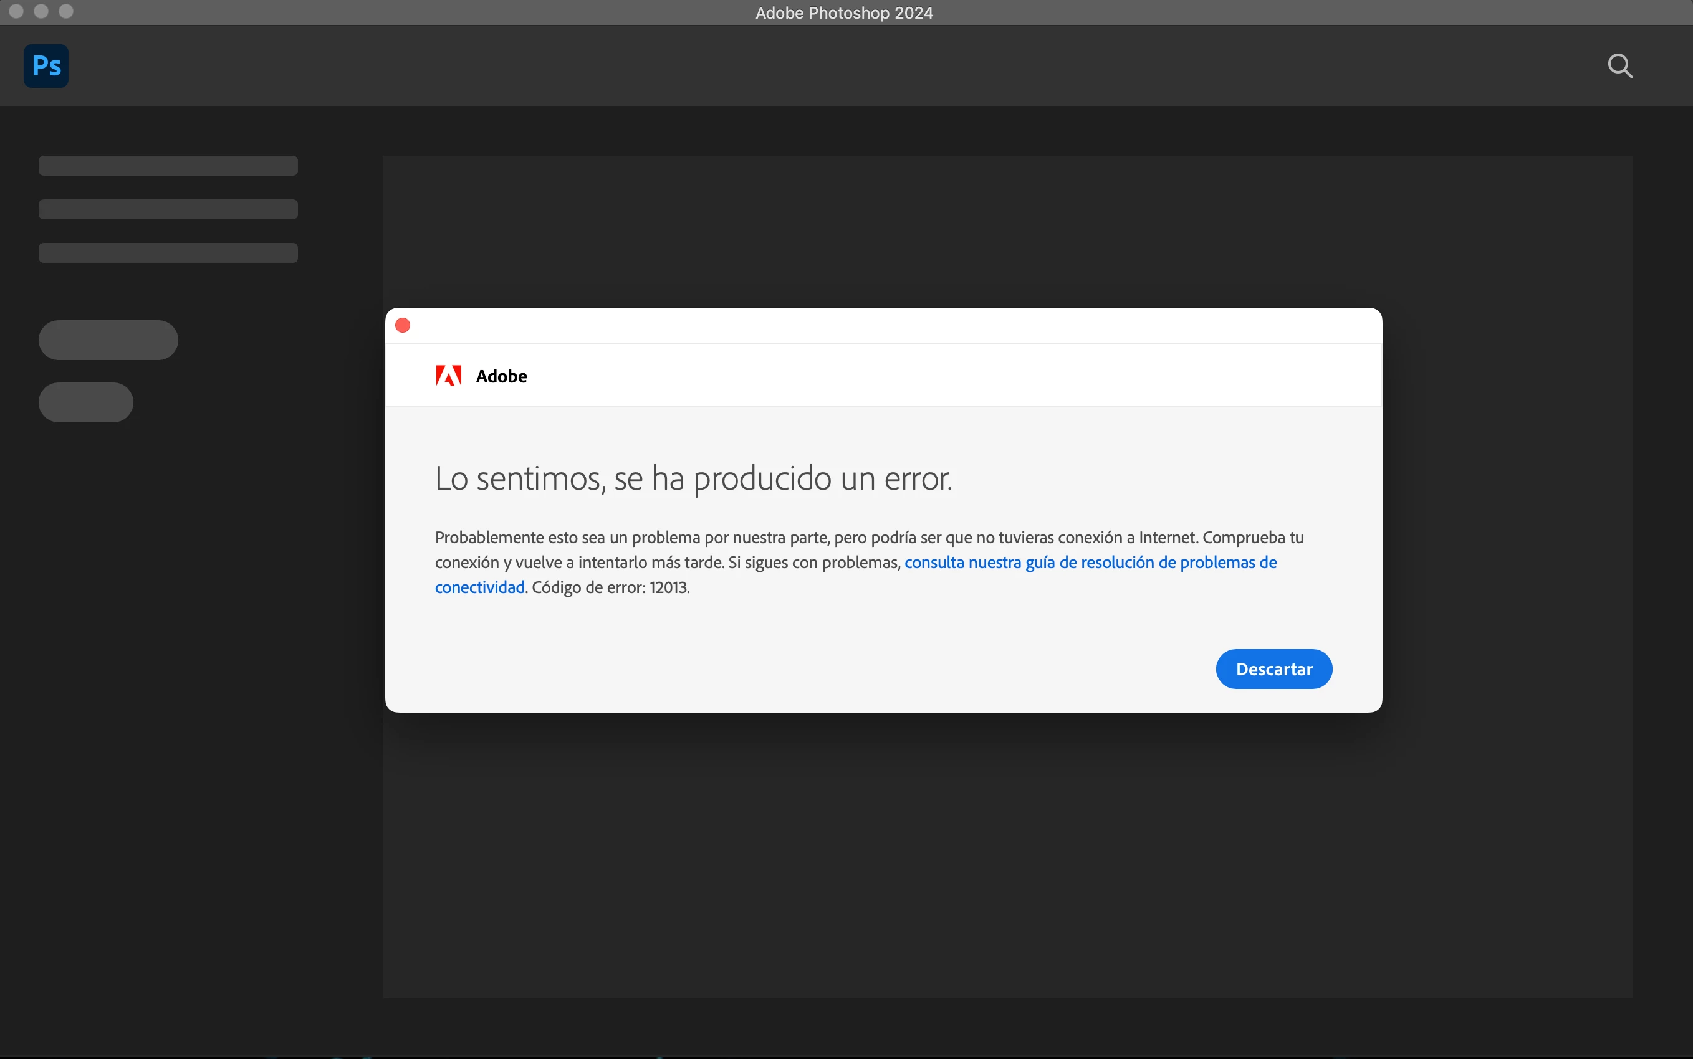The width and height of the screenshot is (1693, 1059).
Task: Click the blue conectividad link text
Action: 479,587
